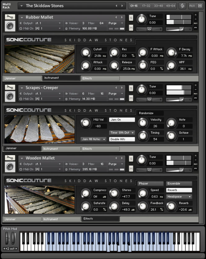Go to next Scrapes - Creeper preset
The image size is (206, 259).
coord(122,87)
